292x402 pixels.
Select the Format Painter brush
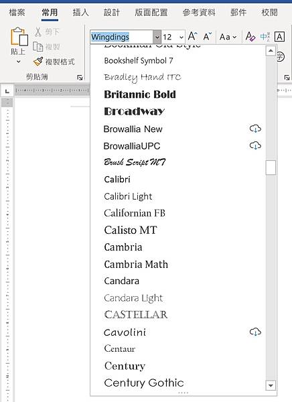[38, 62]
